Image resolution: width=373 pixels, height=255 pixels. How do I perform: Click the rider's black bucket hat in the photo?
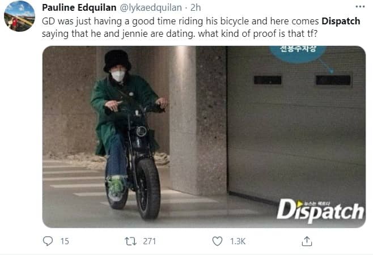[117, 61]
